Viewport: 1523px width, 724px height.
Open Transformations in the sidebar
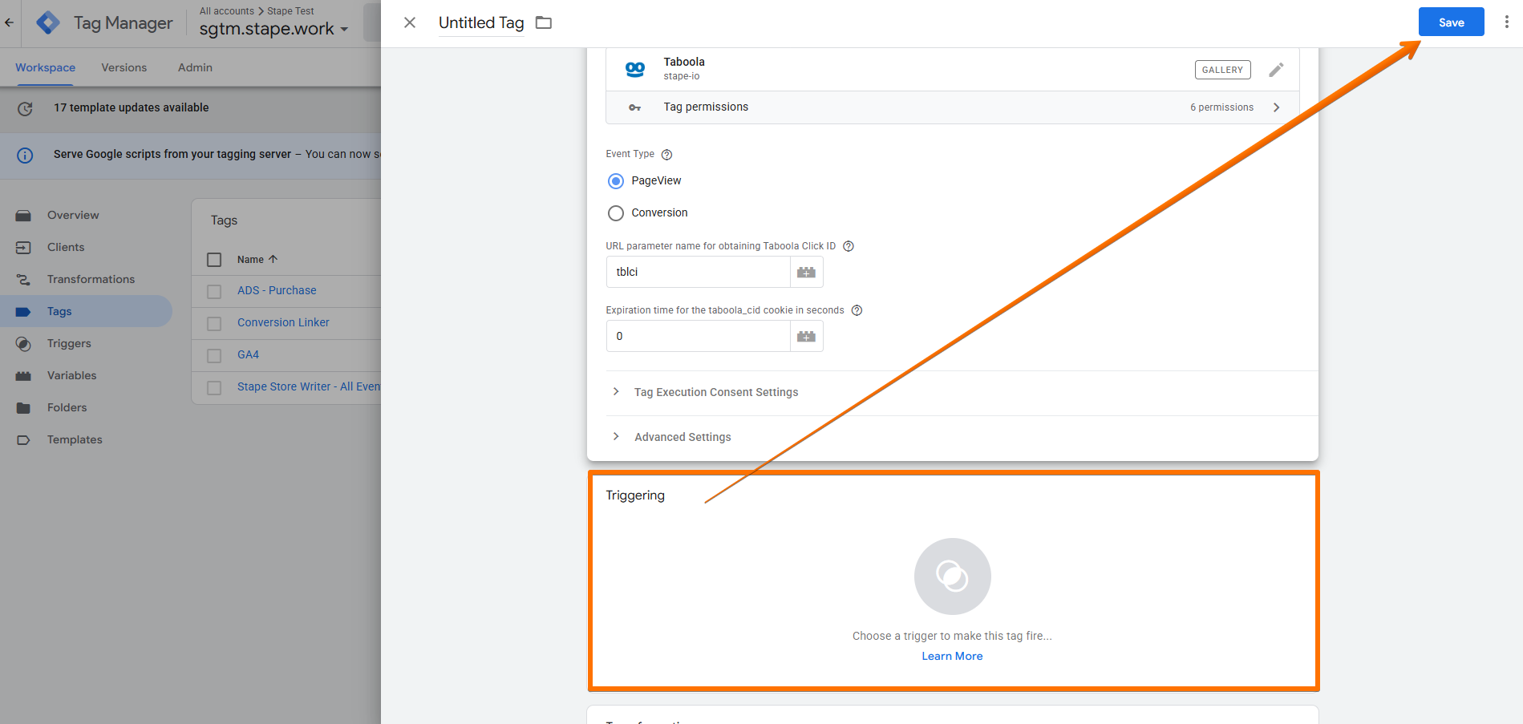[x=91, y=279]
